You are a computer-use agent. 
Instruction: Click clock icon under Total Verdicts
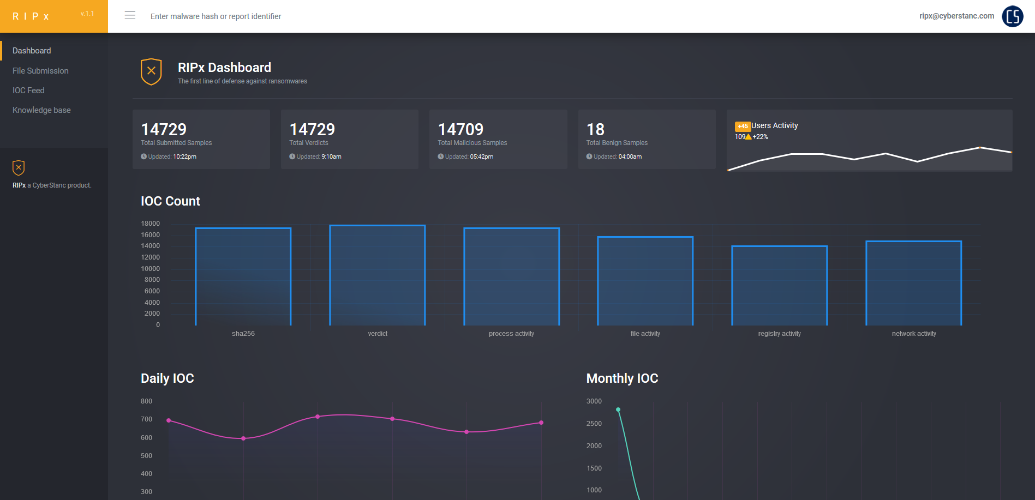[292, 156]
